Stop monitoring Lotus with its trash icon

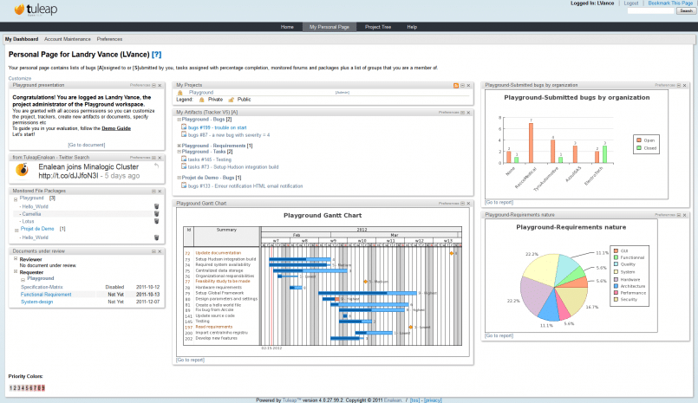(x=157, y=221)
